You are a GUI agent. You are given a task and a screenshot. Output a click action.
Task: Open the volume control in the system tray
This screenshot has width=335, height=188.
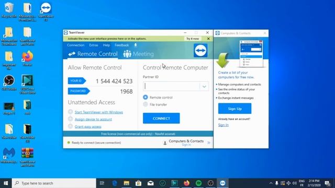pos(294,183)
